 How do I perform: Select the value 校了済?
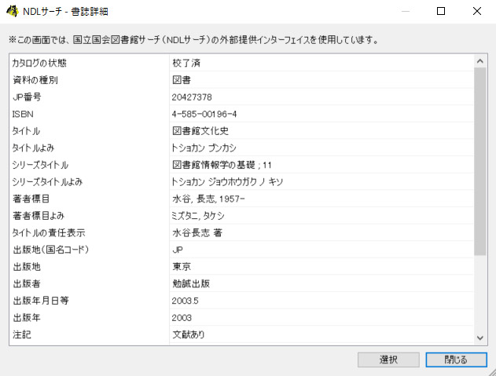pyautogui.click(x=186, y=64)
